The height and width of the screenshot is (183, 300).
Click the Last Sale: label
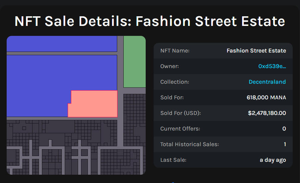(x=173, y=160)
